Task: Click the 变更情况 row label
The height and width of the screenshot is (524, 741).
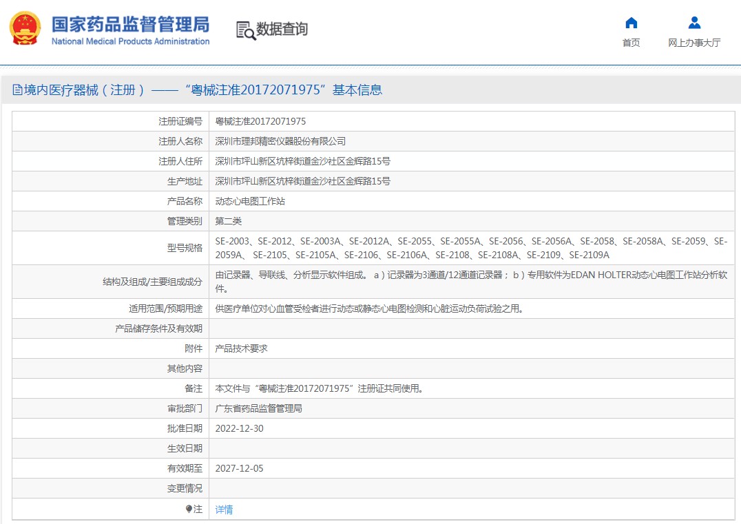Action: 185,488
